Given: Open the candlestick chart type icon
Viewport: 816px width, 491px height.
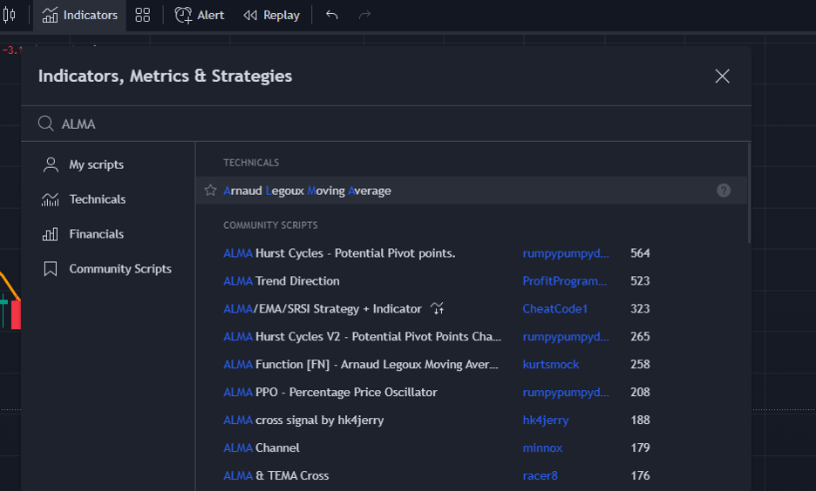Looking at the screenshot, I should [x=10, y=15].
